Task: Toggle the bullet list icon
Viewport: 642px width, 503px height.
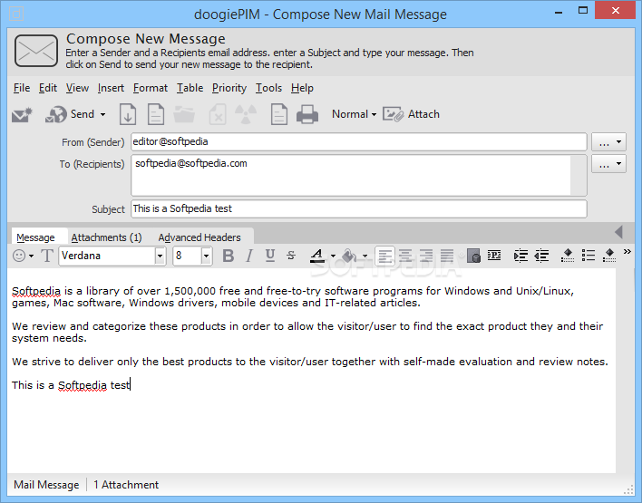Action: tap(588, 256)
